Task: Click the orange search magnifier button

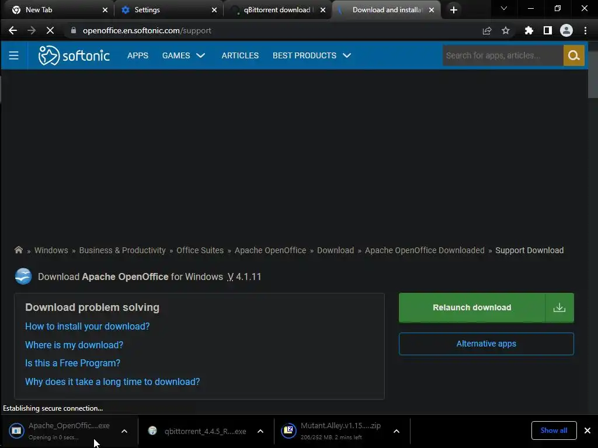Action: pyautogui.click(x=573, y=55)
